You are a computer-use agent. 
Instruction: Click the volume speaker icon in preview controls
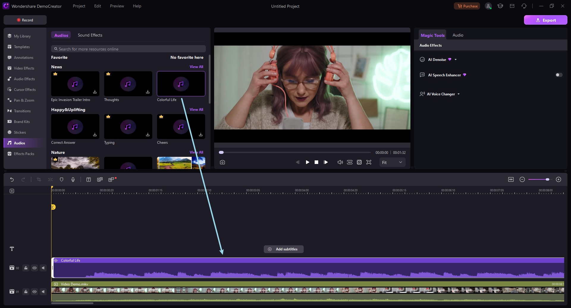click(340, 162)
